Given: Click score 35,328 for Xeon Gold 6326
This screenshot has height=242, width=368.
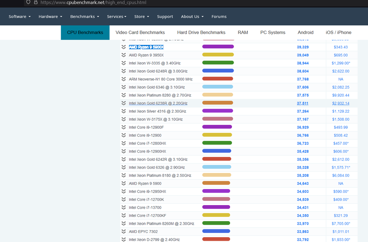Looking at the screenshot, I should 303,167.
